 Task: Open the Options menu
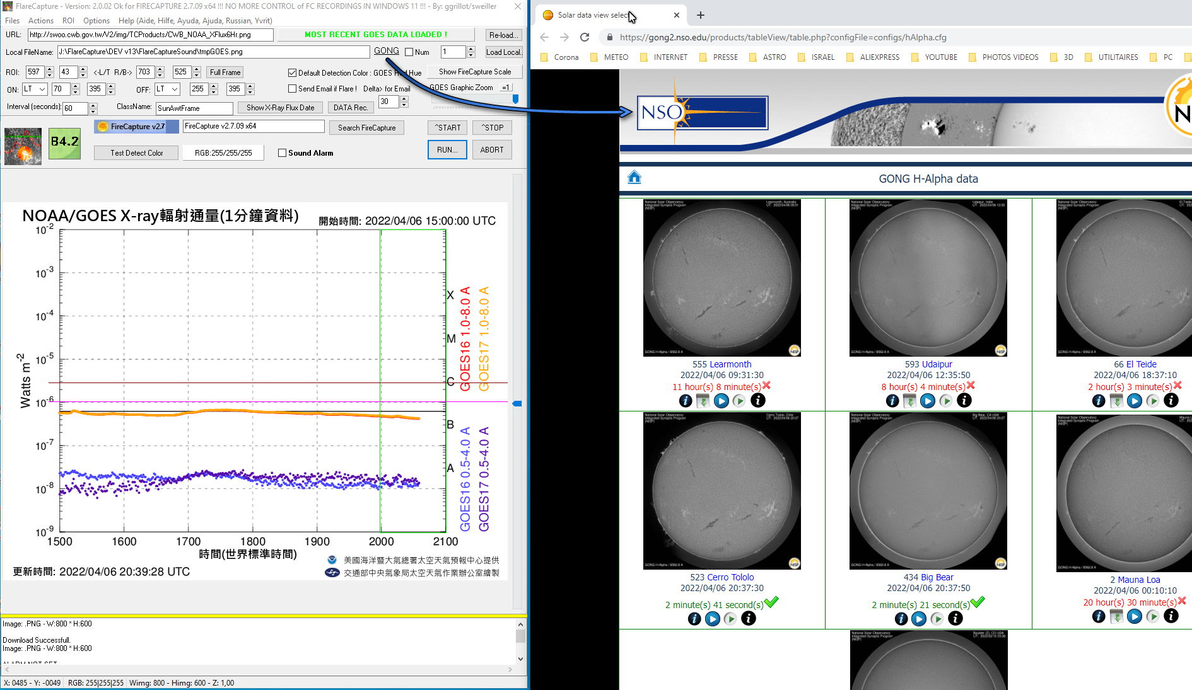pos(96,21)
